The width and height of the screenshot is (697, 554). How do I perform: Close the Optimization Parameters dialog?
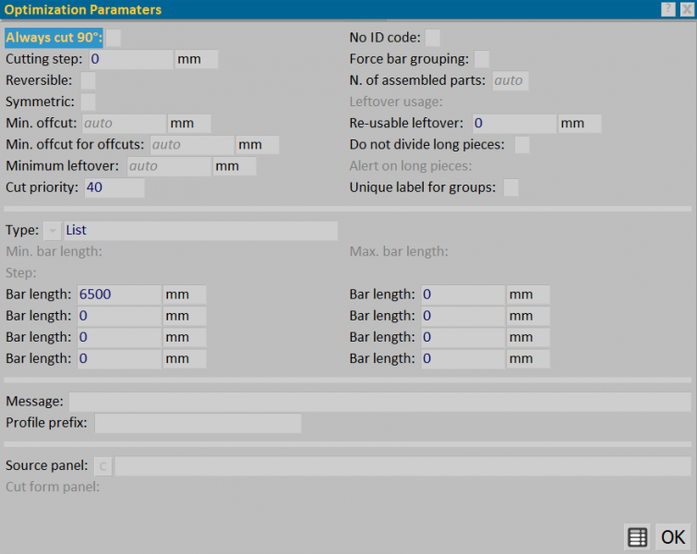click(687, 9)
